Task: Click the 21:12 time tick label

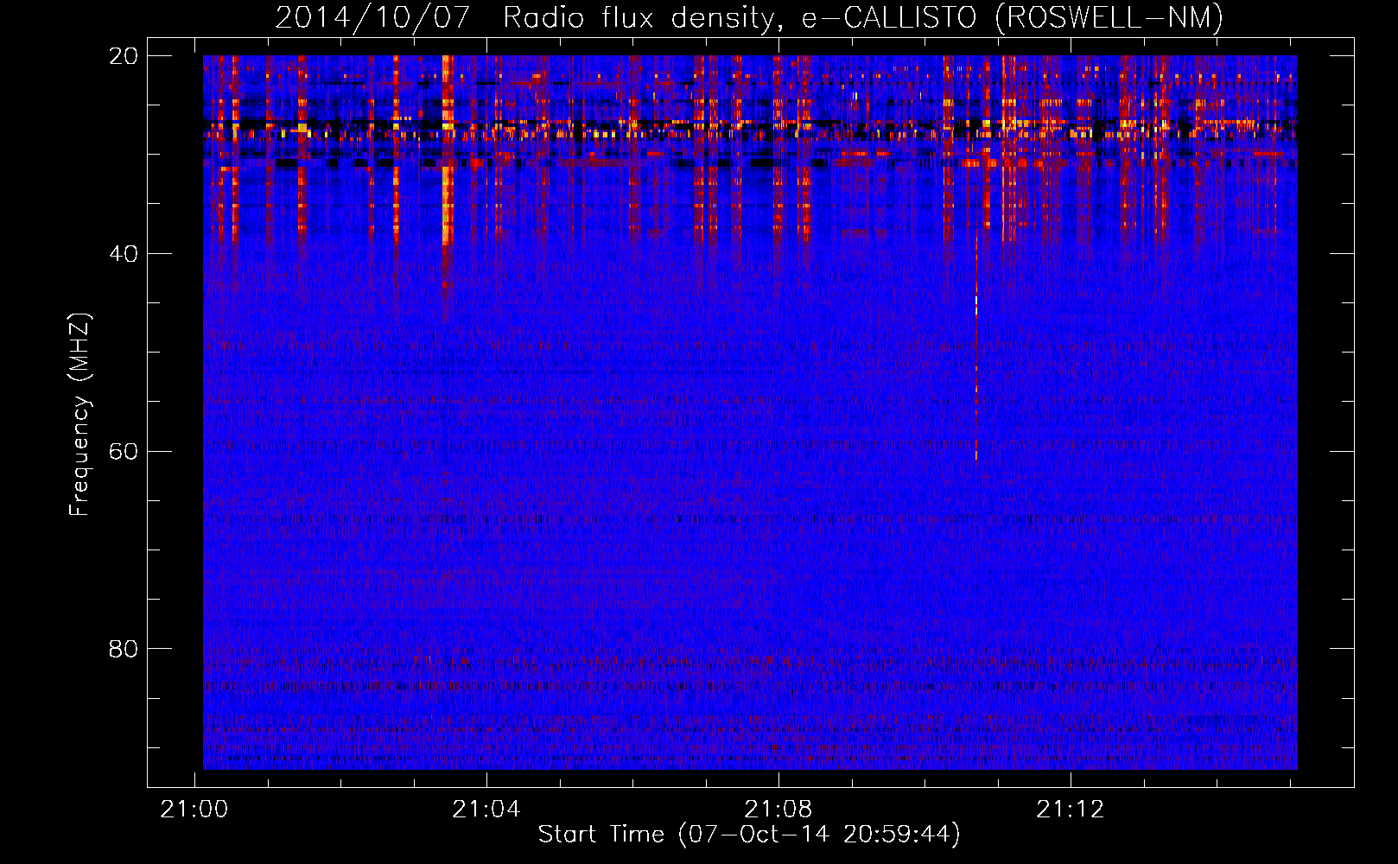Action: coord(1071,809)
